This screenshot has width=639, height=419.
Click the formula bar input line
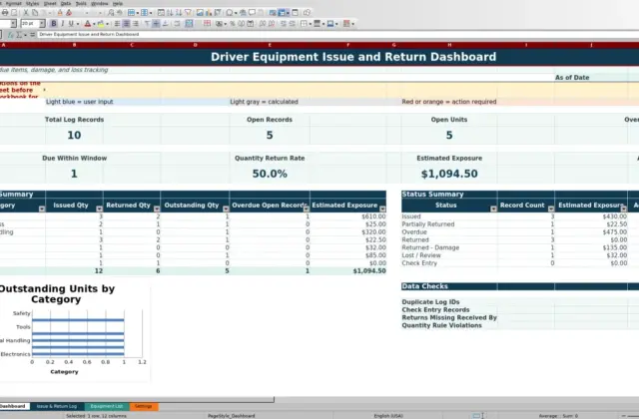tap(338, 35)
